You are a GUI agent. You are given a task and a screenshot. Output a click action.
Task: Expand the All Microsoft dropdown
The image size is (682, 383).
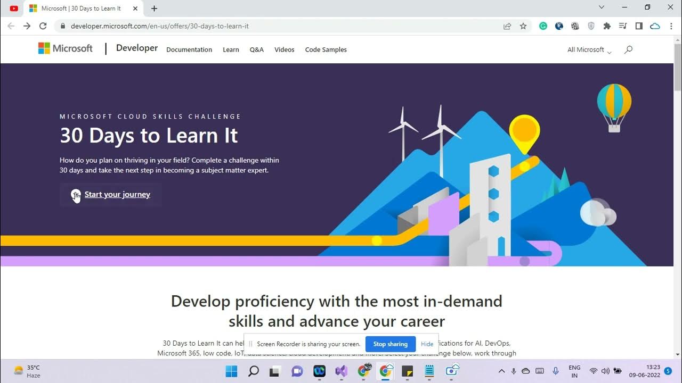[589, 49]
